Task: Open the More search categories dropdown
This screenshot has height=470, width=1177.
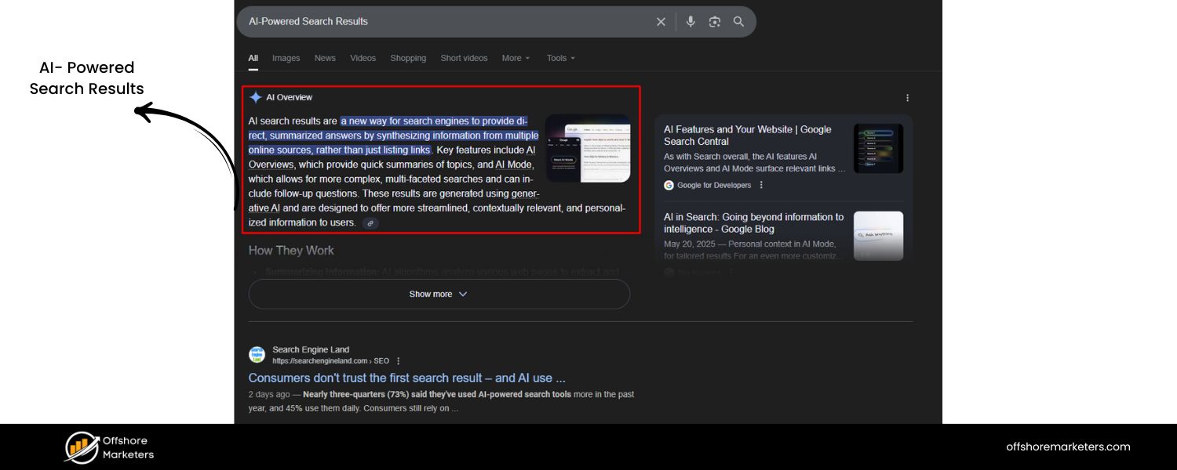Action: pyautogui.click(x=516, y=58)
